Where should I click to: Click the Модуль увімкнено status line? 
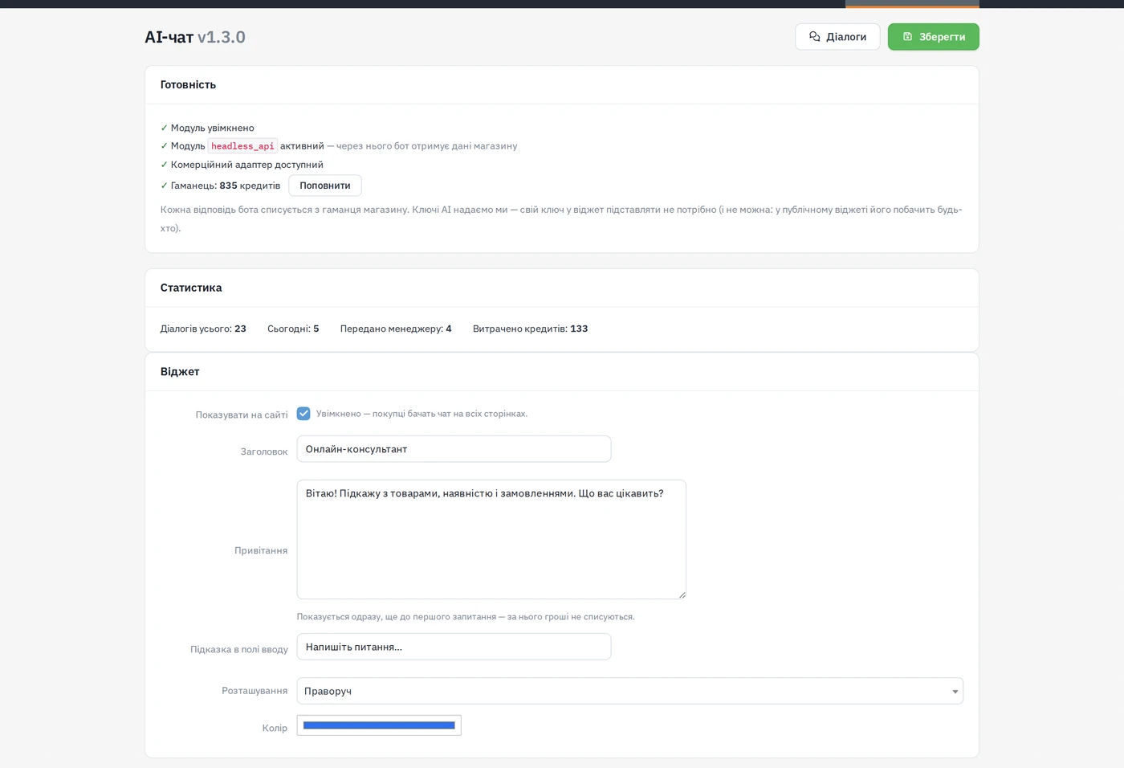tap(207, 128)
